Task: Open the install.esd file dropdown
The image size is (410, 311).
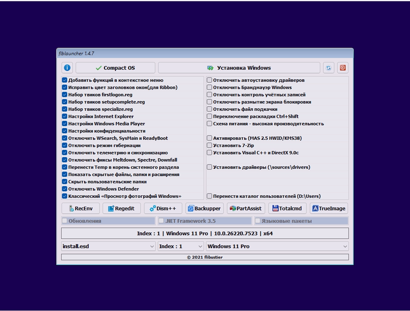Action: tap(108, 246)
